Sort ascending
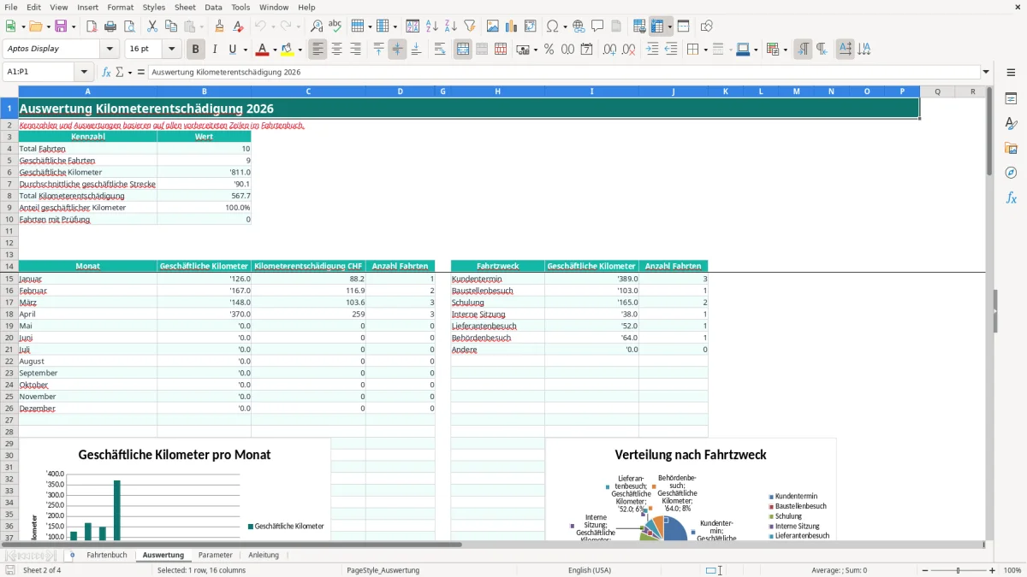Image resolution: width=1027 pixels, height=577 pixels. [x=432, y=26]
